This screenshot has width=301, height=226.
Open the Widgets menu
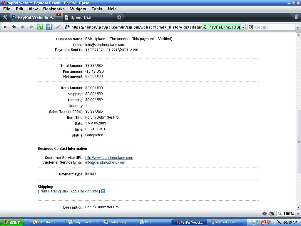pyautogui.click(x=78, y=9)
